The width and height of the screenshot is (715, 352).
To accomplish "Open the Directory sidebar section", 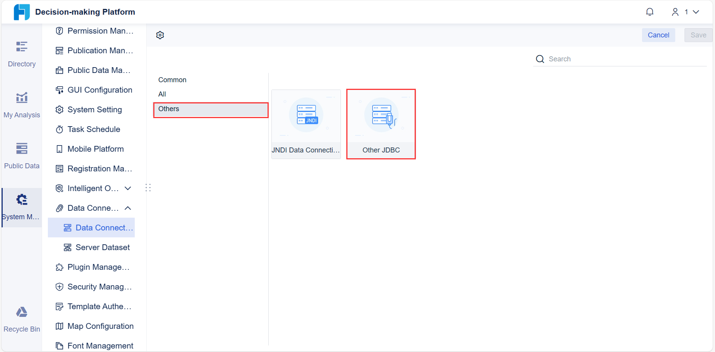I will point(22,54).
